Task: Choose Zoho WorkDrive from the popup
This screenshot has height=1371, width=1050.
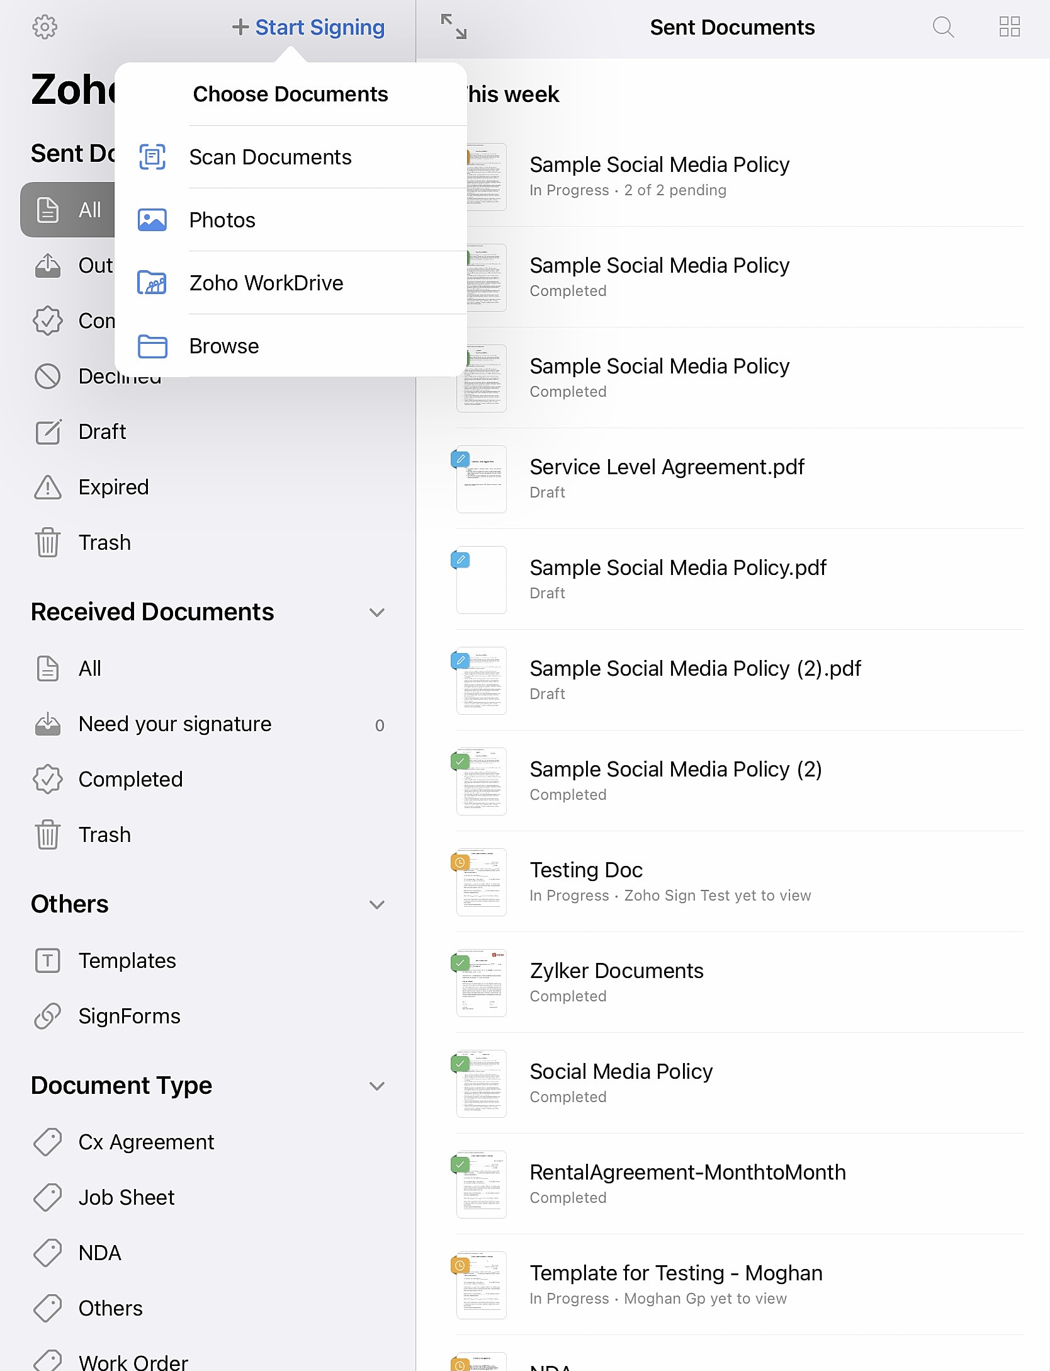Action: point(291,283)
